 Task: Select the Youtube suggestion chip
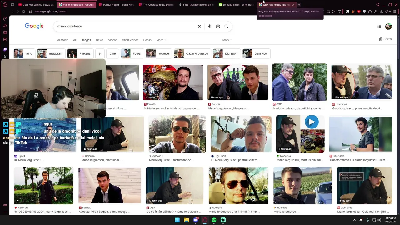[159, 53]
